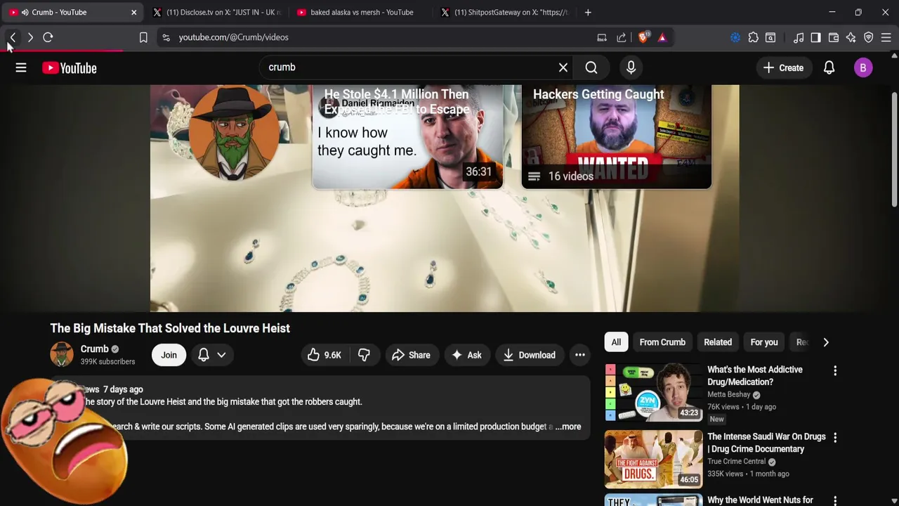Open more actions three-dot menu

(580, 355)
